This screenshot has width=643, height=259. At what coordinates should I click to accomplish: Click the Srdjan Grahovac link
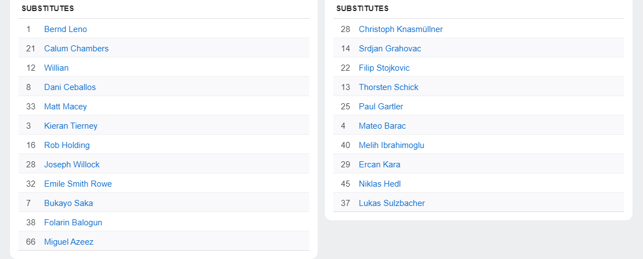(390, 49)
